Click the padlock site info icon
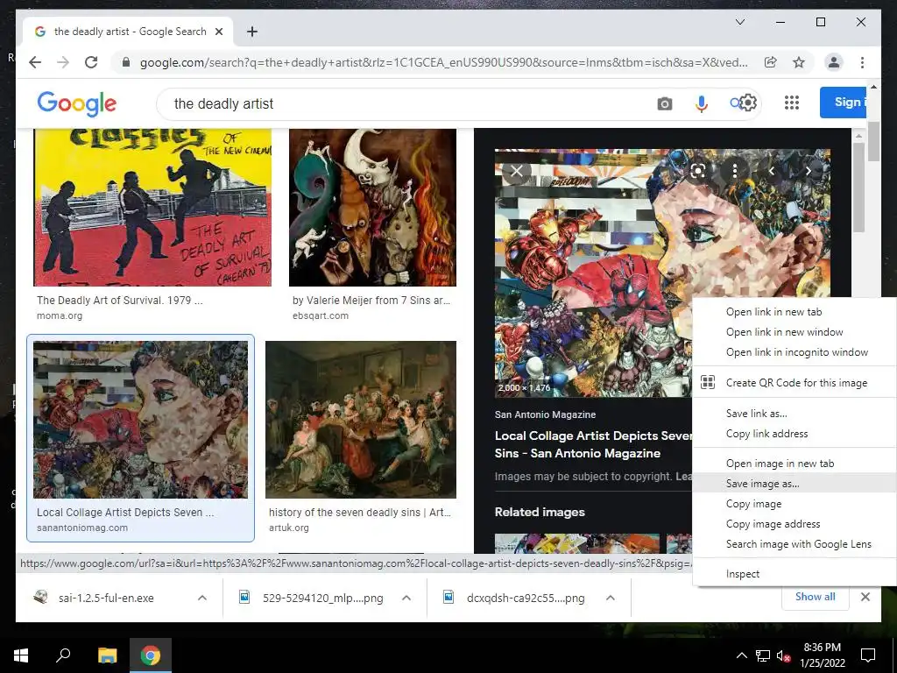897x673 pixels. click(x=126, y=62)
